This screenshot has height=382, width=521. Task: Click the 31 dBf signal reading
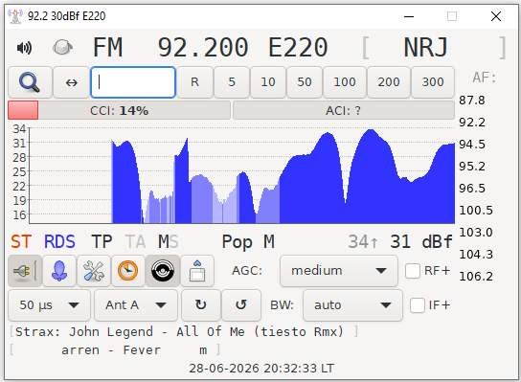click(421, 242)
